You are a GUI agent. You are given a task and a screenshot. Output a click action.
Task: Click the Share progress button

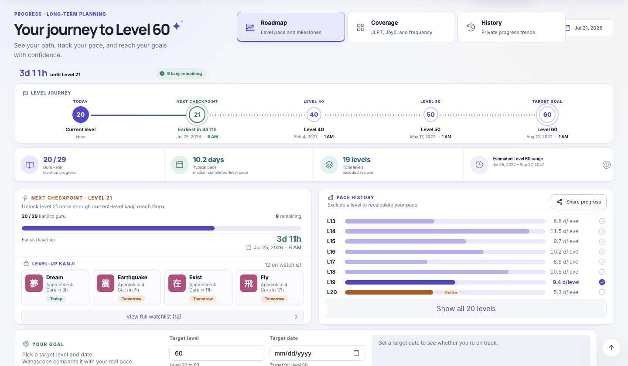tap(579, 202)
